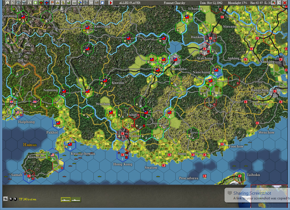Open the save game disk icon
This screenshot has width=290, height=210.
[7, 3]
